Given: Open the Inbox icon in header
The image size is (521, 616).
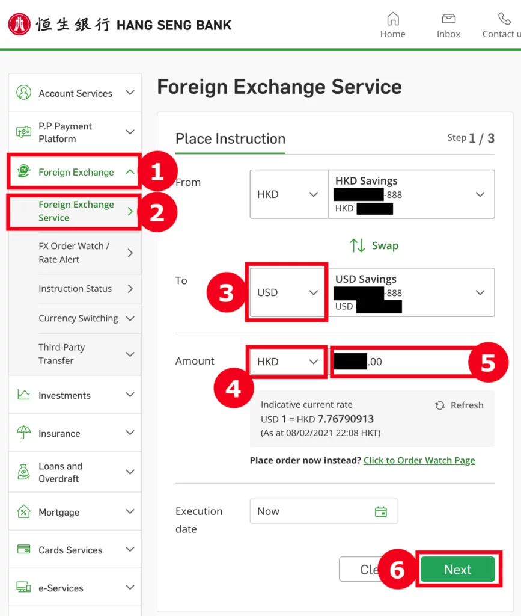Looking at the screenshot, I should click(x=448, y=19).
